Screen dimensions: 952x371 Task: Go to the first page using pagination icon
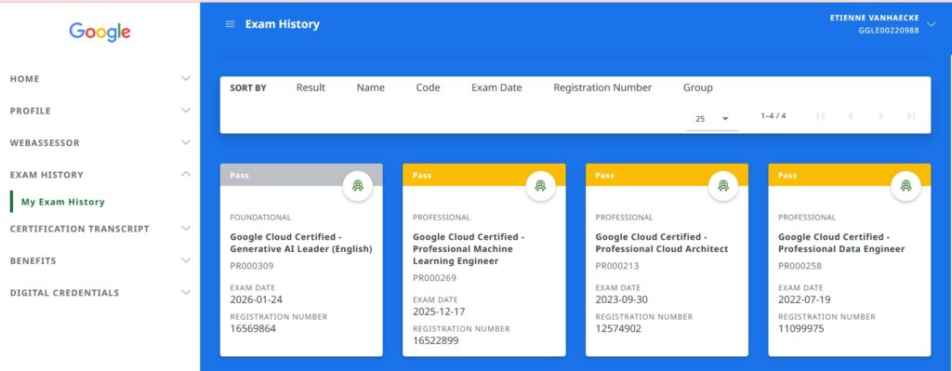821,116
